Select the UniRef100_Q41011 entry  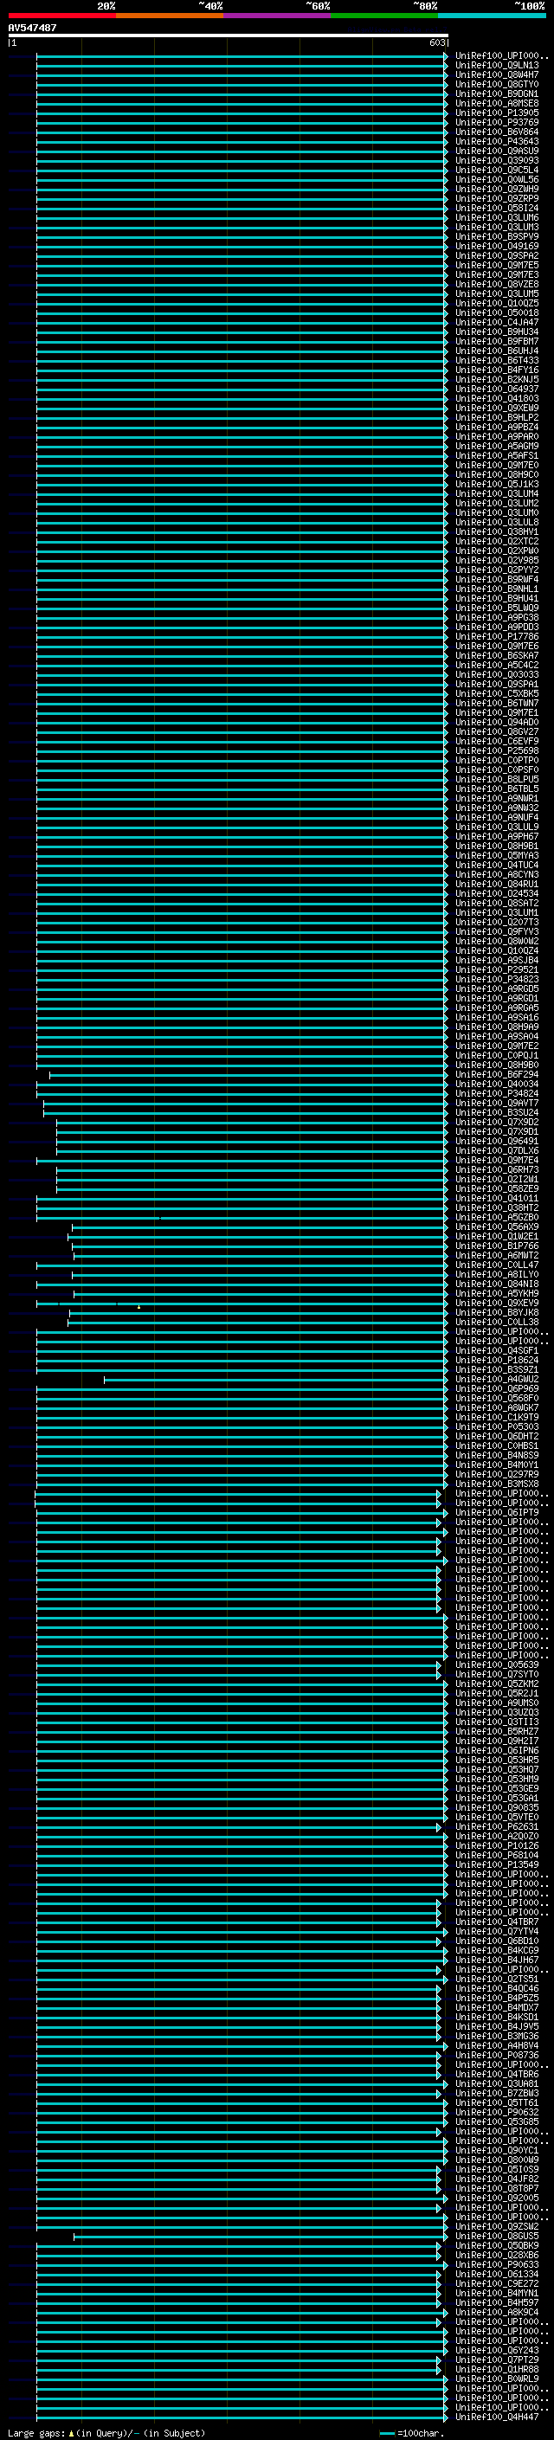497,1199
